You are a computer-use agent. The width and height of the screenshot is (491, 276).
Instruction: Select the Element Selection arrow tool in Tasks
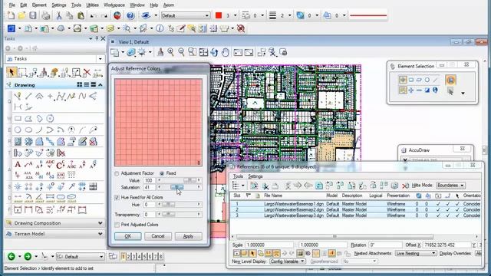(12, 72)
